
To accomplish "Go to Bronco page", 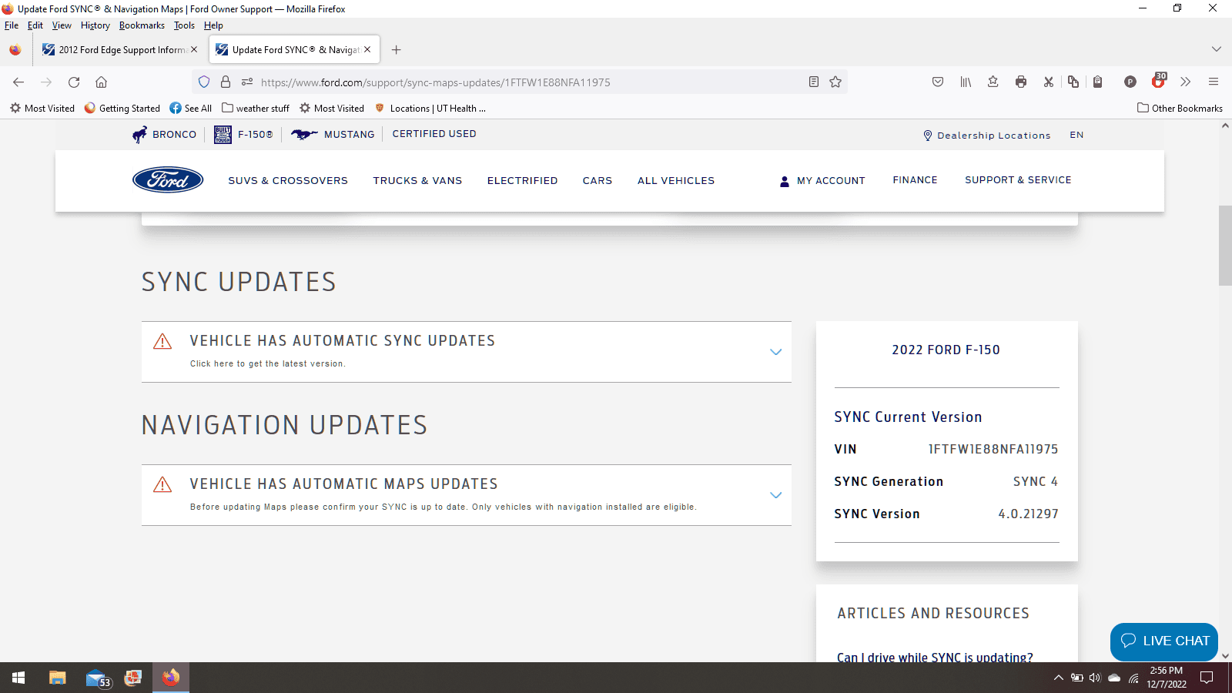I will click(x=165, y=135).
